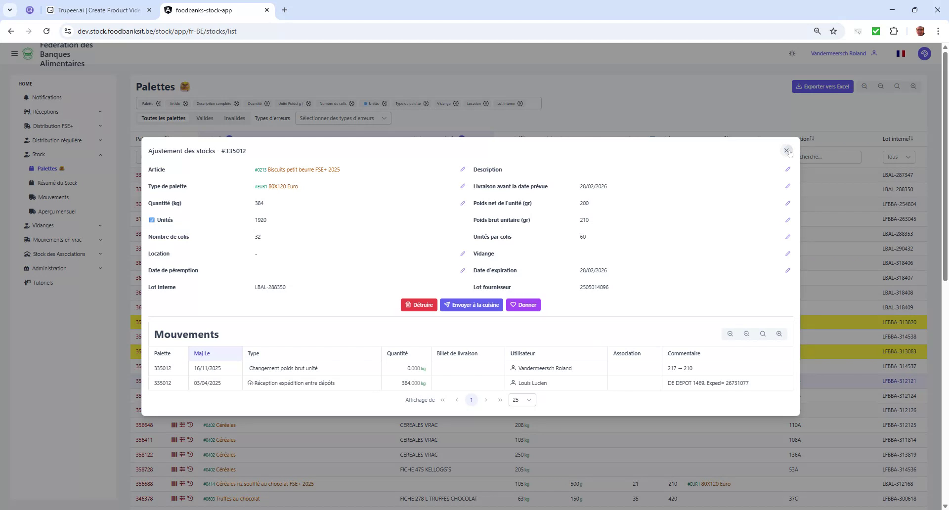This screenshot has height=510, width=949.
Task: Open Mouvements en vrac in the sidebar
Action: click(58, 240)
